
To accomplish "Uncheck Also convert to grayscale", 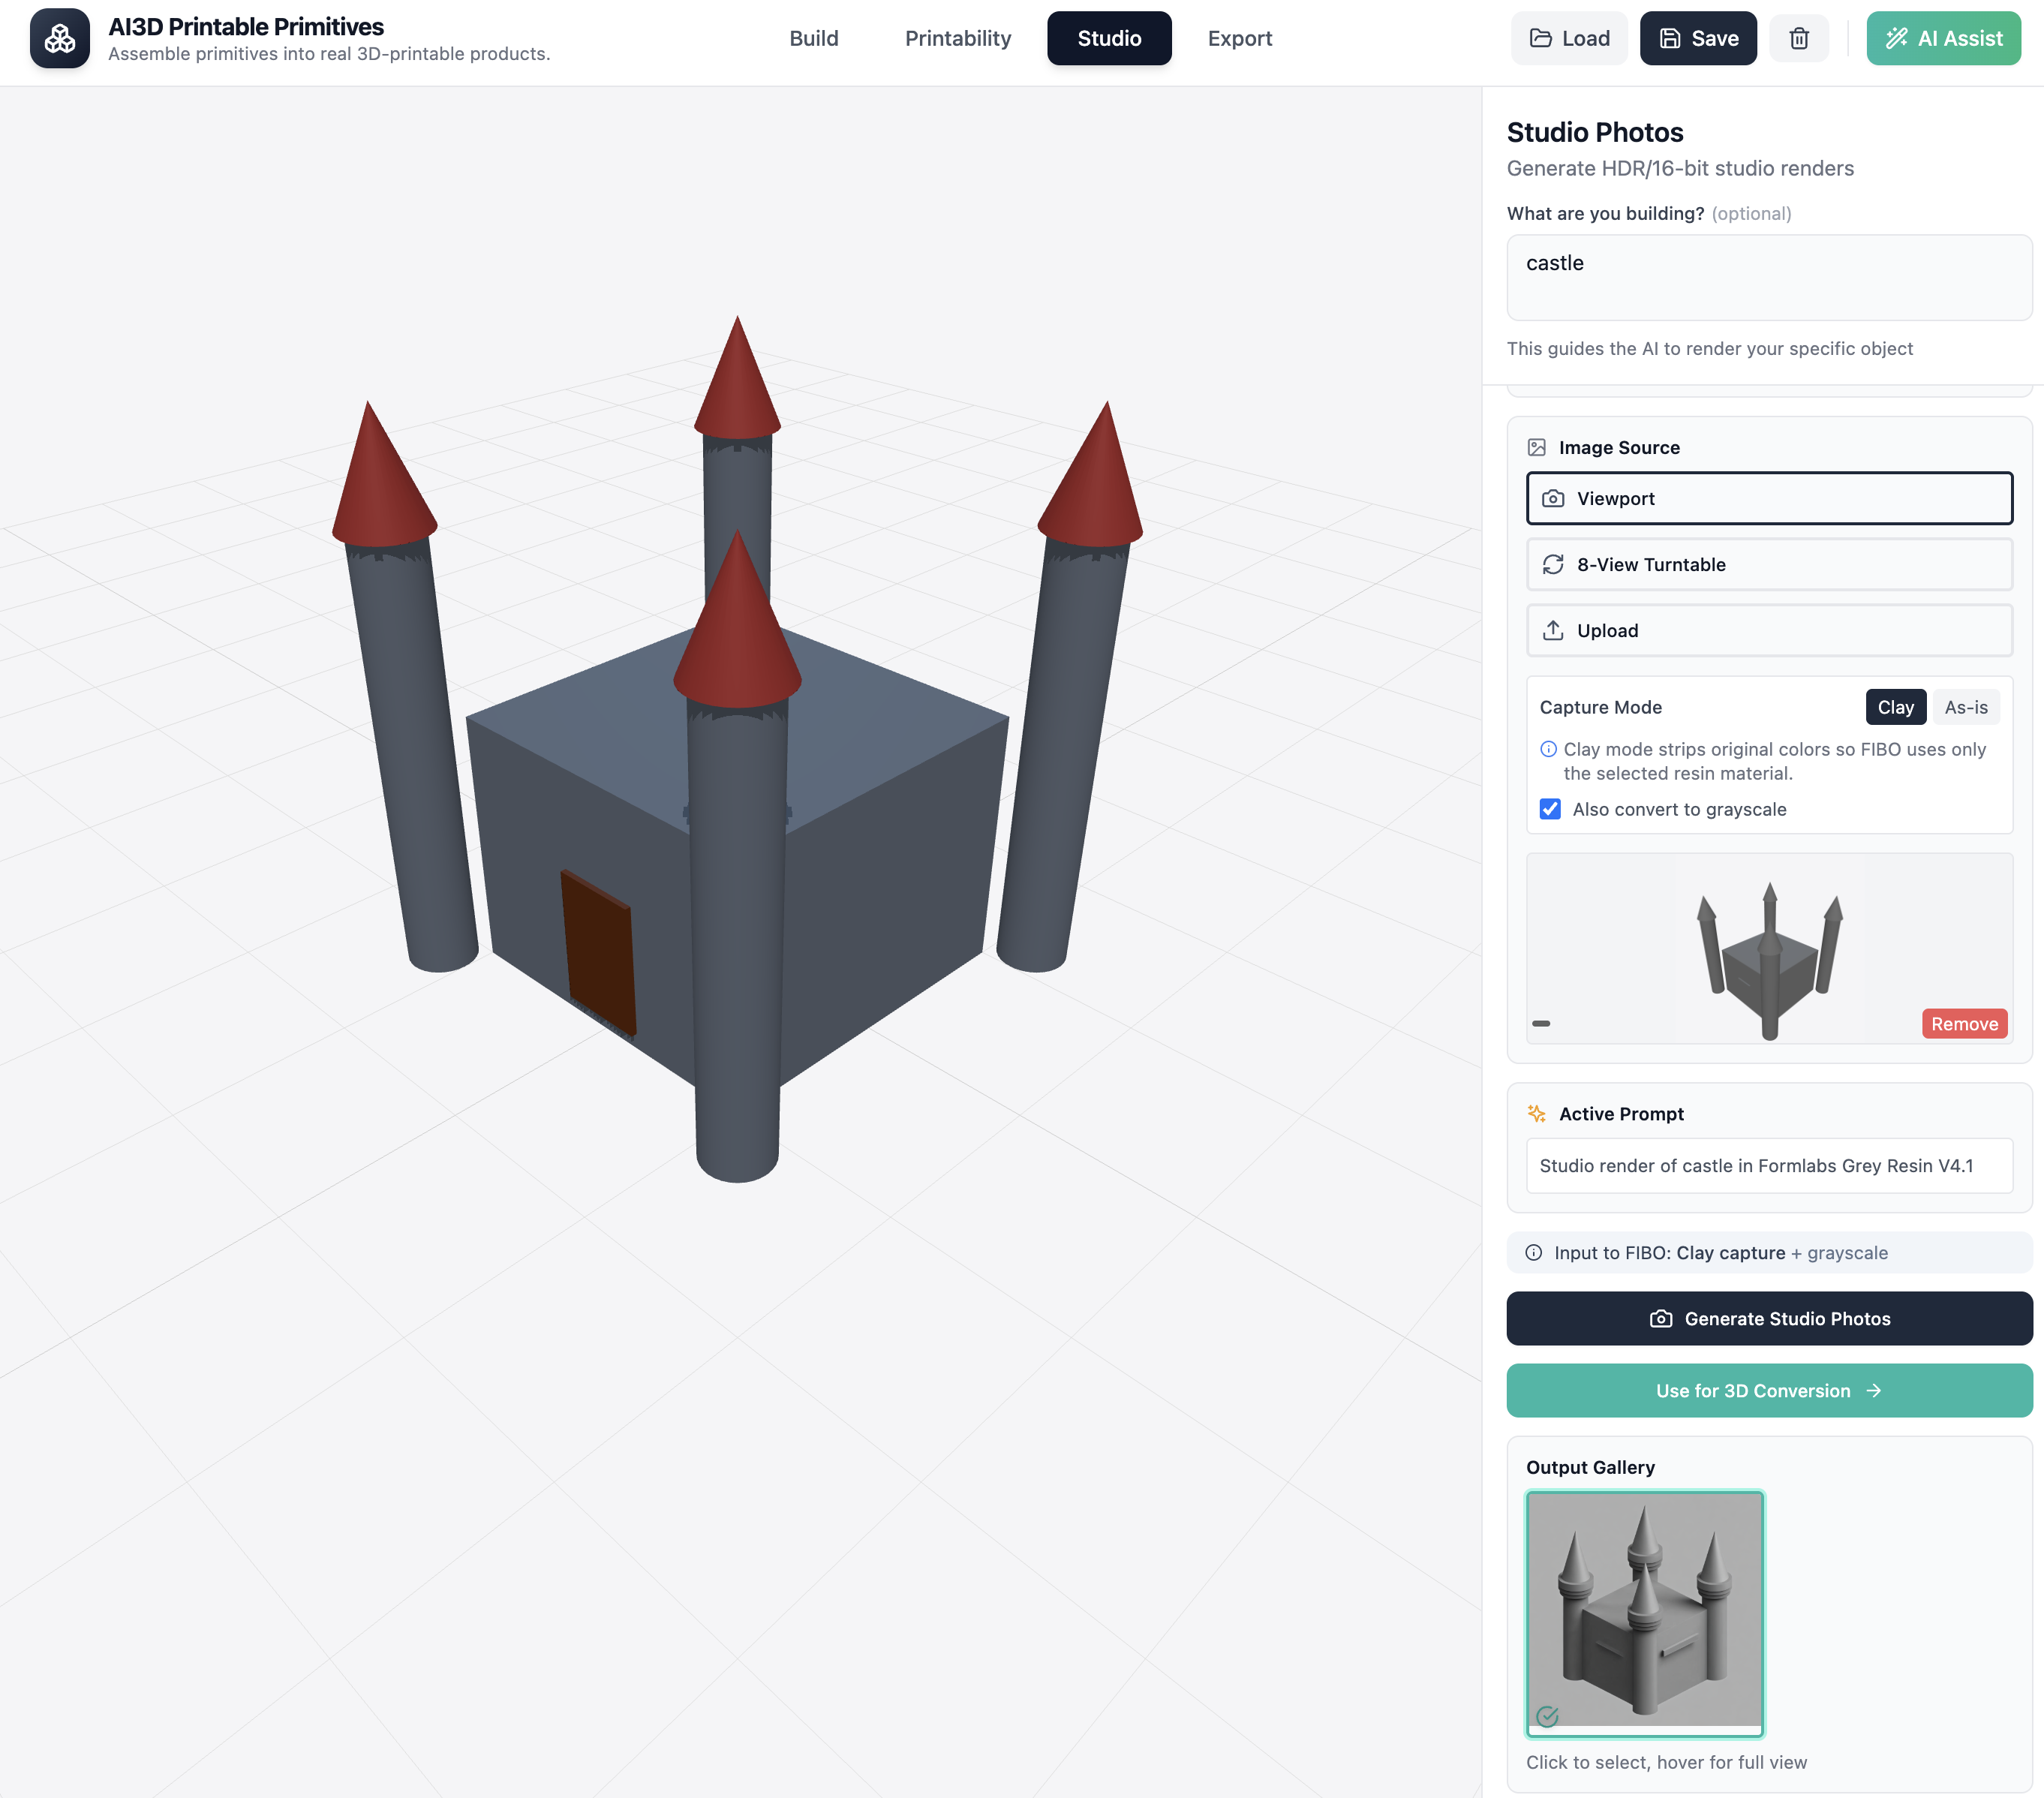I will 1549,809.
